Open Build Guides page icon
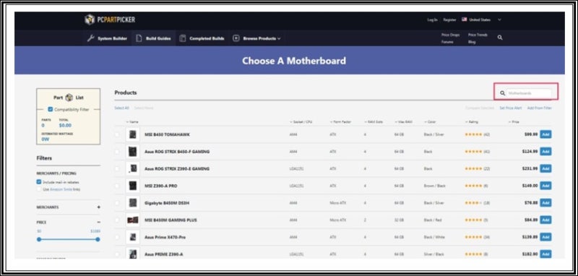 [x=139, y=38]
